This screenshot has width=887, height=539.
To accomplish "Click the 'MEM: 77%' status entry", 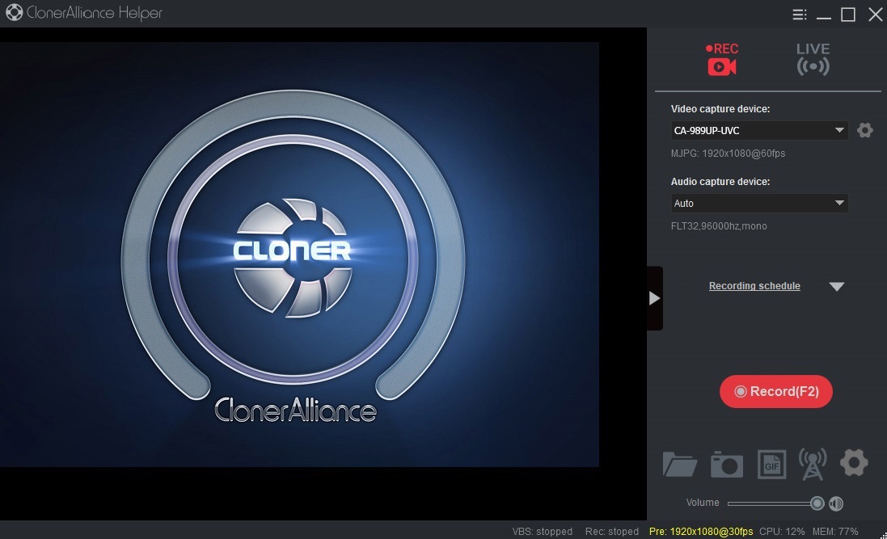I will [835, 532].
